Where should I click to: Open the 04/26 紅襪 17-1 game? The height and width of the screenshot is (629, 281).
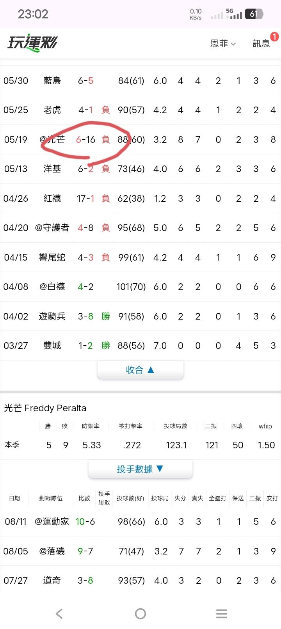(140, 198)
